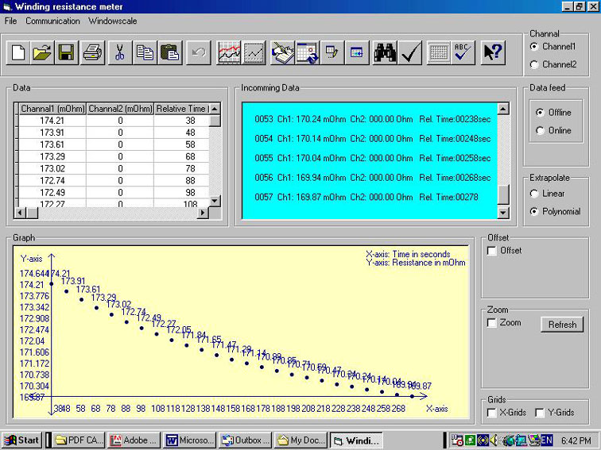
Task: Switch to My Documents taskbar button
Action: (300, 440)
